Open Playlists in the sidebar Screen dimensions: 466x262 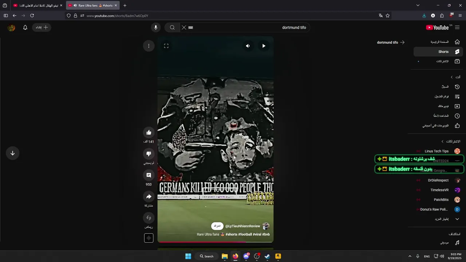(x=438, y=96)
